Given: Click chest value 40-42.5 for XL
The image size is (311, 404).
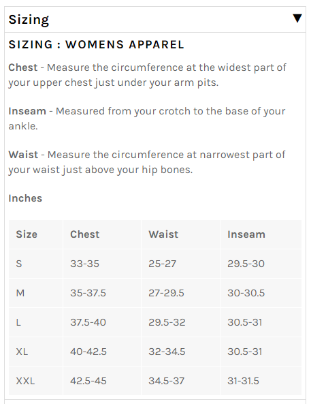Looking at the screenshot, I should (x=88, y=352).
